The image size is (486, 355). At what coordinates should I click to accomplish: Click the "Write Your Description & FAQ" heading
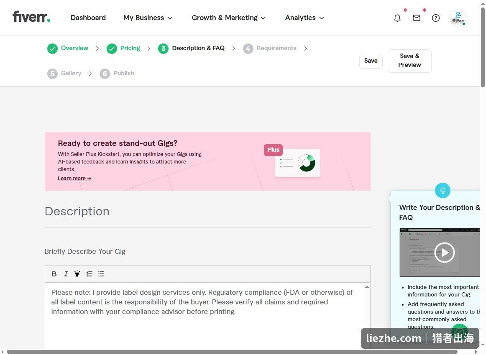[x=440, y=212]
